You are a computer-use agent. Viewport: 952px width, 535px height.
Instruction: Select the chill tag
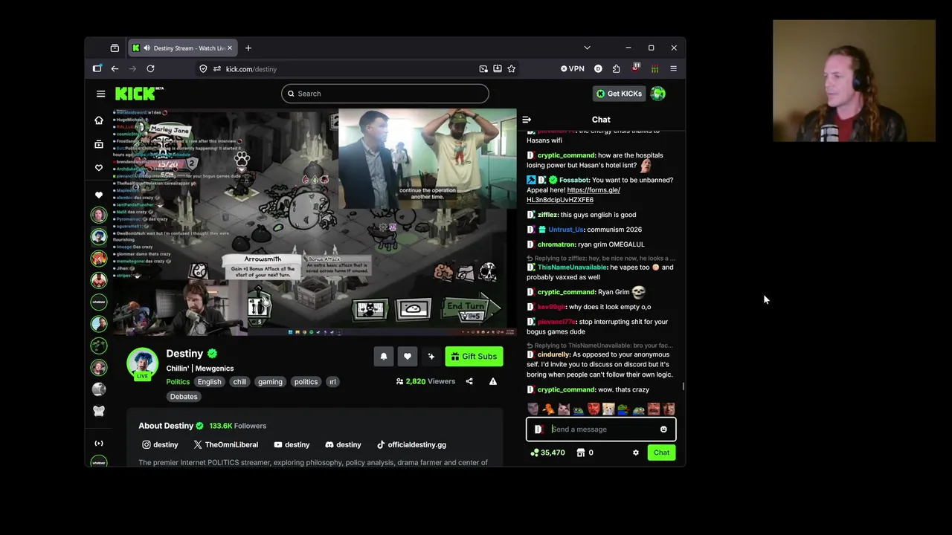click(239, 382)
